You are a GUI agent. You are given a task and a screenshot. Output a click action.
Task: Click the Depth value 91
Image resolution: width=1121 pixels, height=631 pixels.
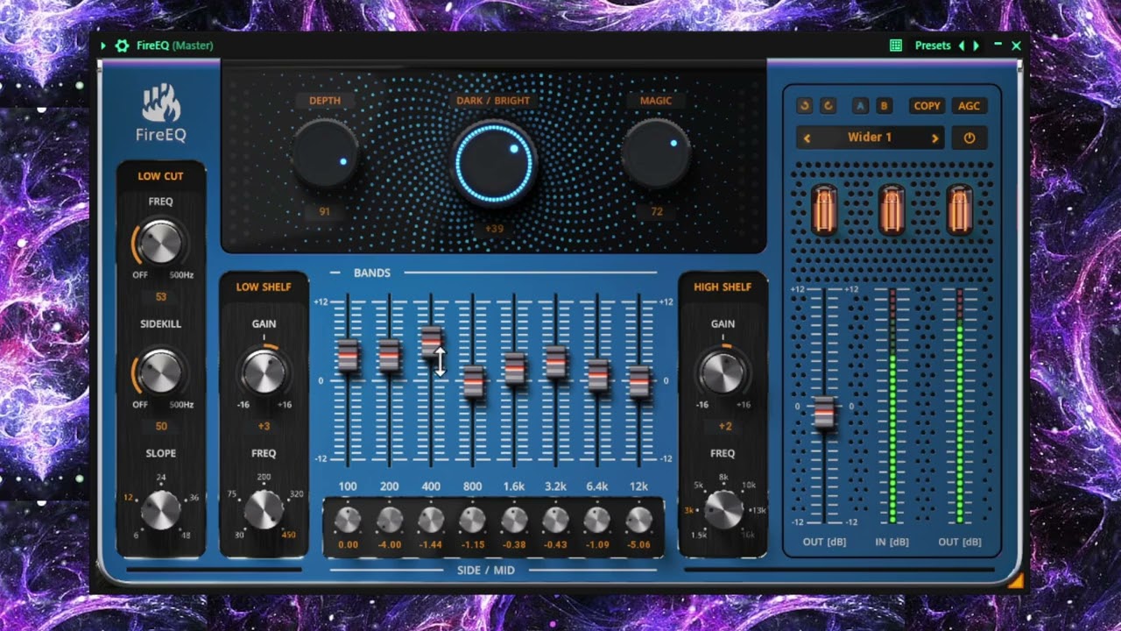pos(325,212)
